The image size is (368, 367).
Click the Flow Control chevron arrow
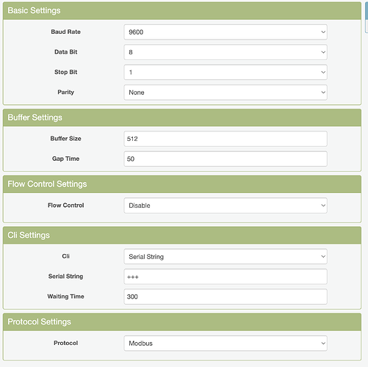coord(323,206)
